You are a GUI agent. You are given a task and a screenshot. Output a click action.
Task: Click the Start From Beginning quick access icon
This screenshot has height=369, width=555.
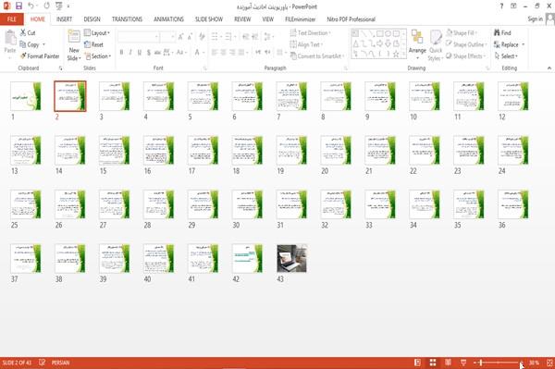coord(59,6)
